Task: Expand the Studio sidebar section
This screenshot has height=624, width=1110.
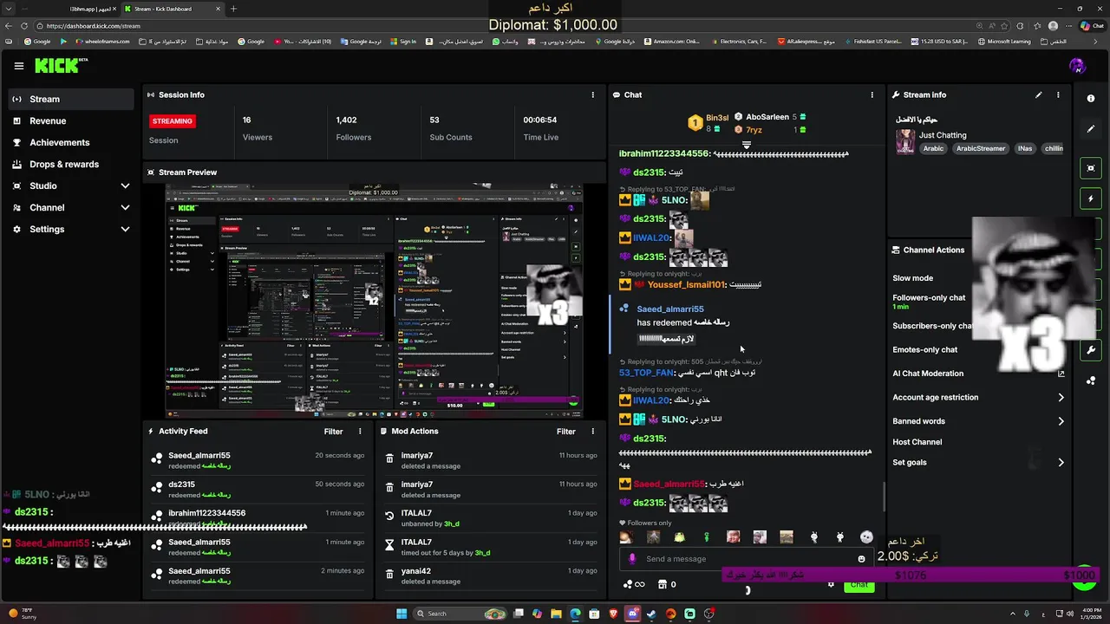Action: 125,185
